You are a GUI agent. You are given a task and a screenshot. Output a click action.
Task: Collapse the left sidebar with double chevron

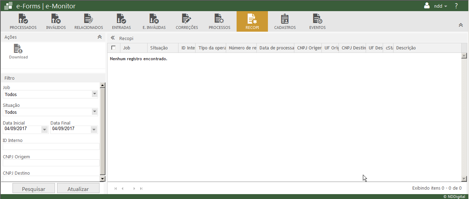112,38
